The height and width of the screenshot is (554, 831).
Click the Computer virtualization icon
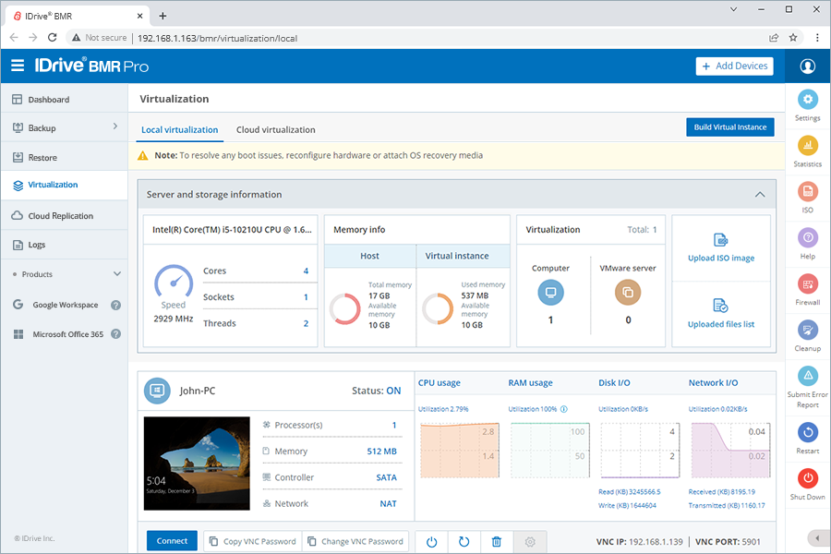(550, 293)
